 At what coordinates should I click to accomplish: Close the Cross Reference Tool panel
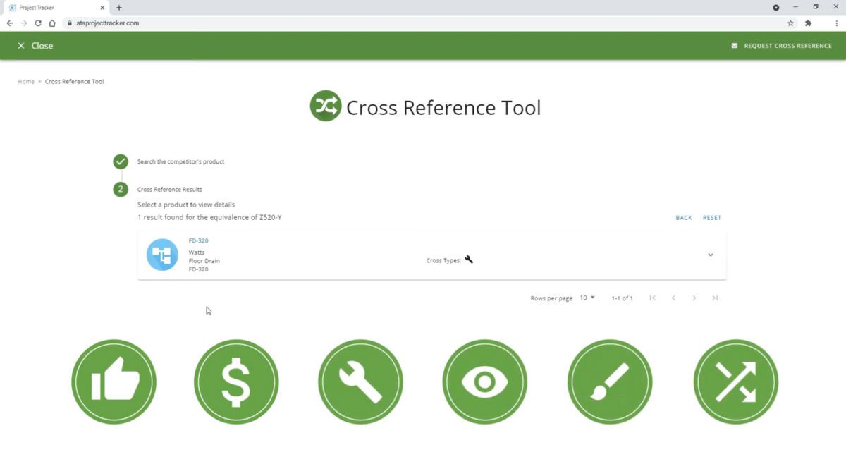coord(35,46)
